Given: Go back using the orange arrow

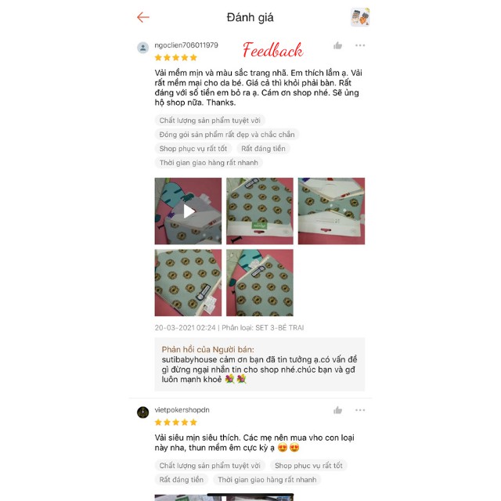Looking at the screenshot, I should click(x=143, y=17).
